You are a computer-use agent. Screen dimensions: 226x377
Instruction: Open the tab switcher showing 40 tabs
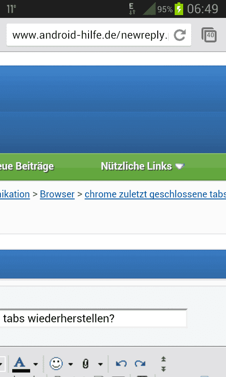click(x=209, y=35)
